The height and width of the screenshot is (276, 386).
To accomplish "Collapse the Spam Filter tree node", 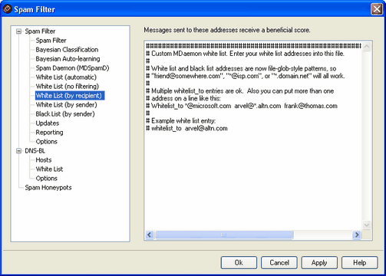I will point(18,31).
